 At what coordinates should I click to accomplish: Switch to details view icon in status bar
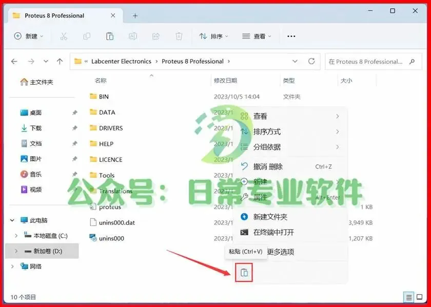409,297
